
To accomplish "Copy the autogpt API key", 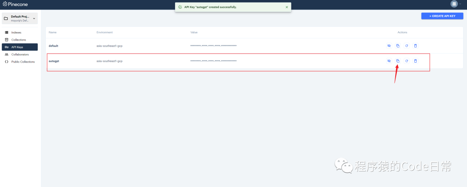I will point(398,61).
